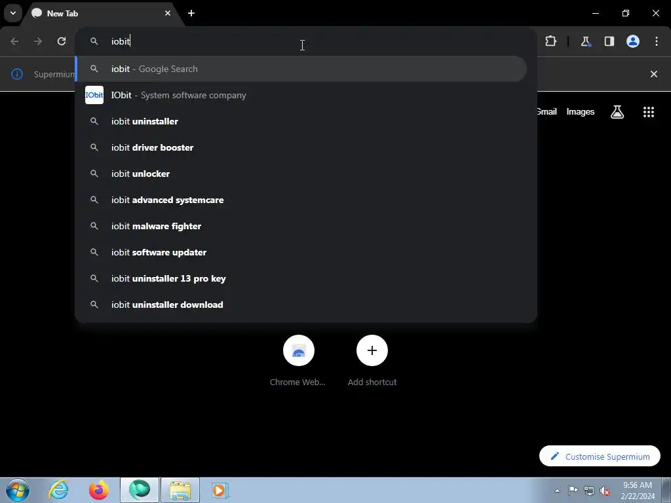Open the Search Labs flask on page
This screenshot has height=503, width=671.
click(x=617, y=112)
